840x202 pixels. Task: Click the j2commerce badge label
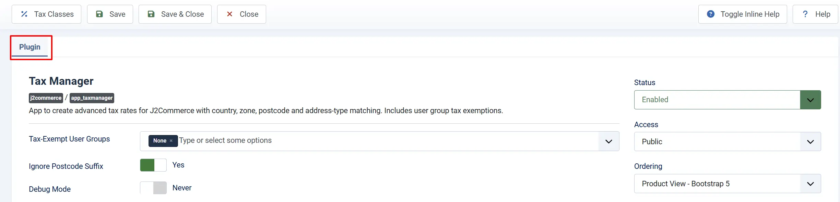tap(46, 98)
